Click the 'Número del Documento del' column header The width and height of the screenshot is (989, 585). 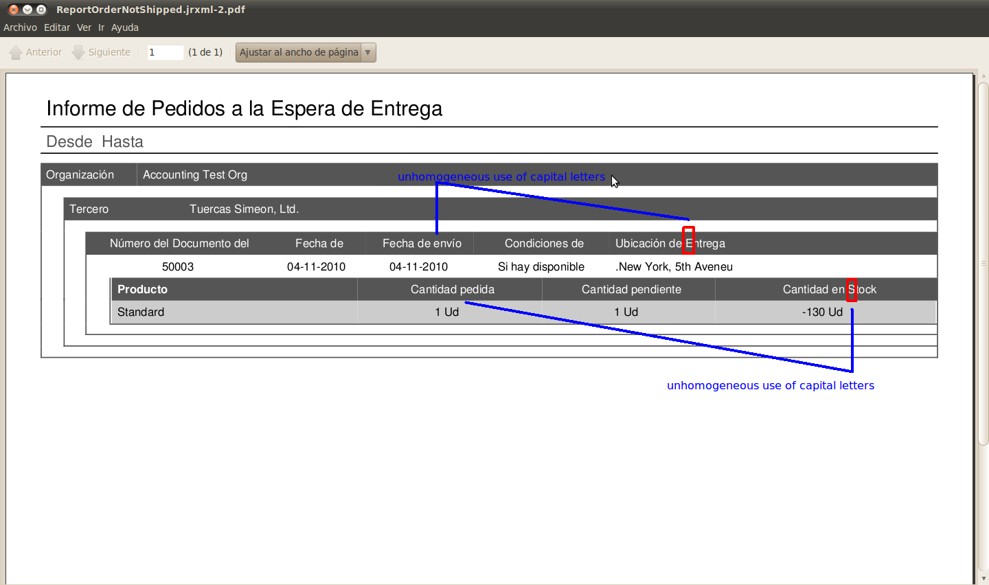179,243
